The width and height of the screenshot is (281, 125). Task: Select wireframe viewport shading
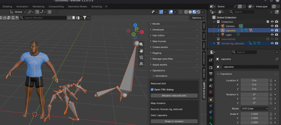click(x=186, y=12)
